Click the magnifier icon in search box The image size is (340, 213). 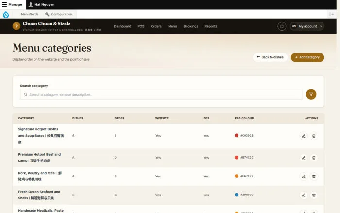tap(26, 94)
